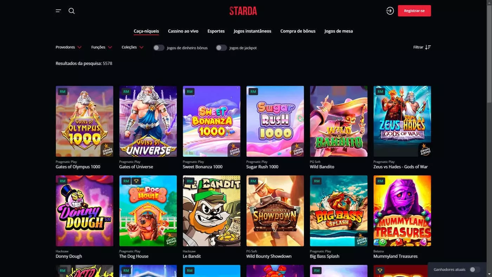Viewport: 492px width, 277px height.
Task: Switch to the Cassino ao vivo tab
Action: (183, 31)
